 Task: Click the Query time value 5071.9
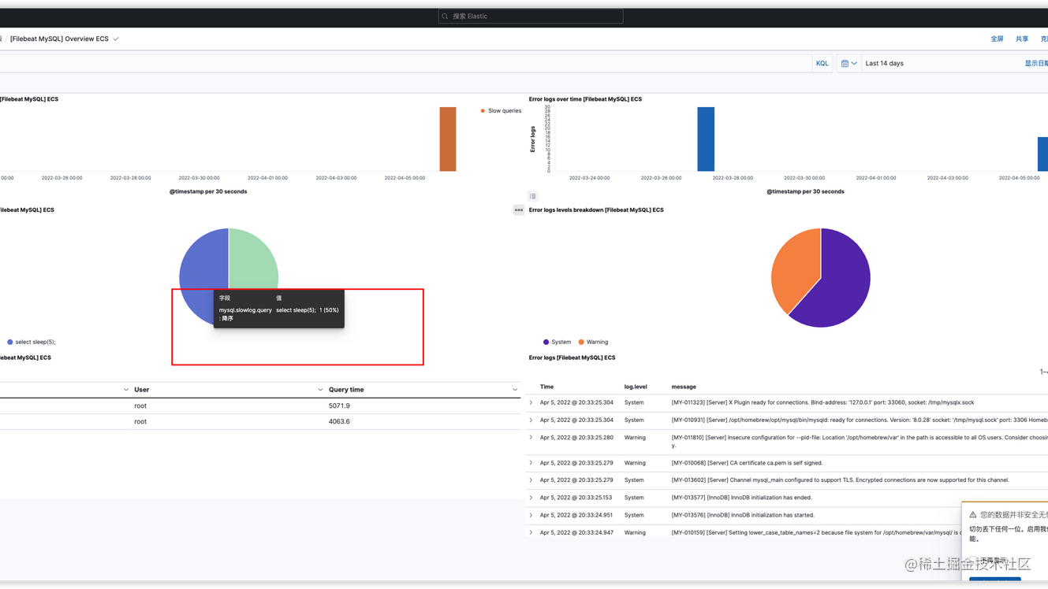point(339,406)
